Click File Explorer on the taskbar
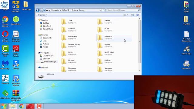The width and height of the screenshot is (194, 109). 13,106
